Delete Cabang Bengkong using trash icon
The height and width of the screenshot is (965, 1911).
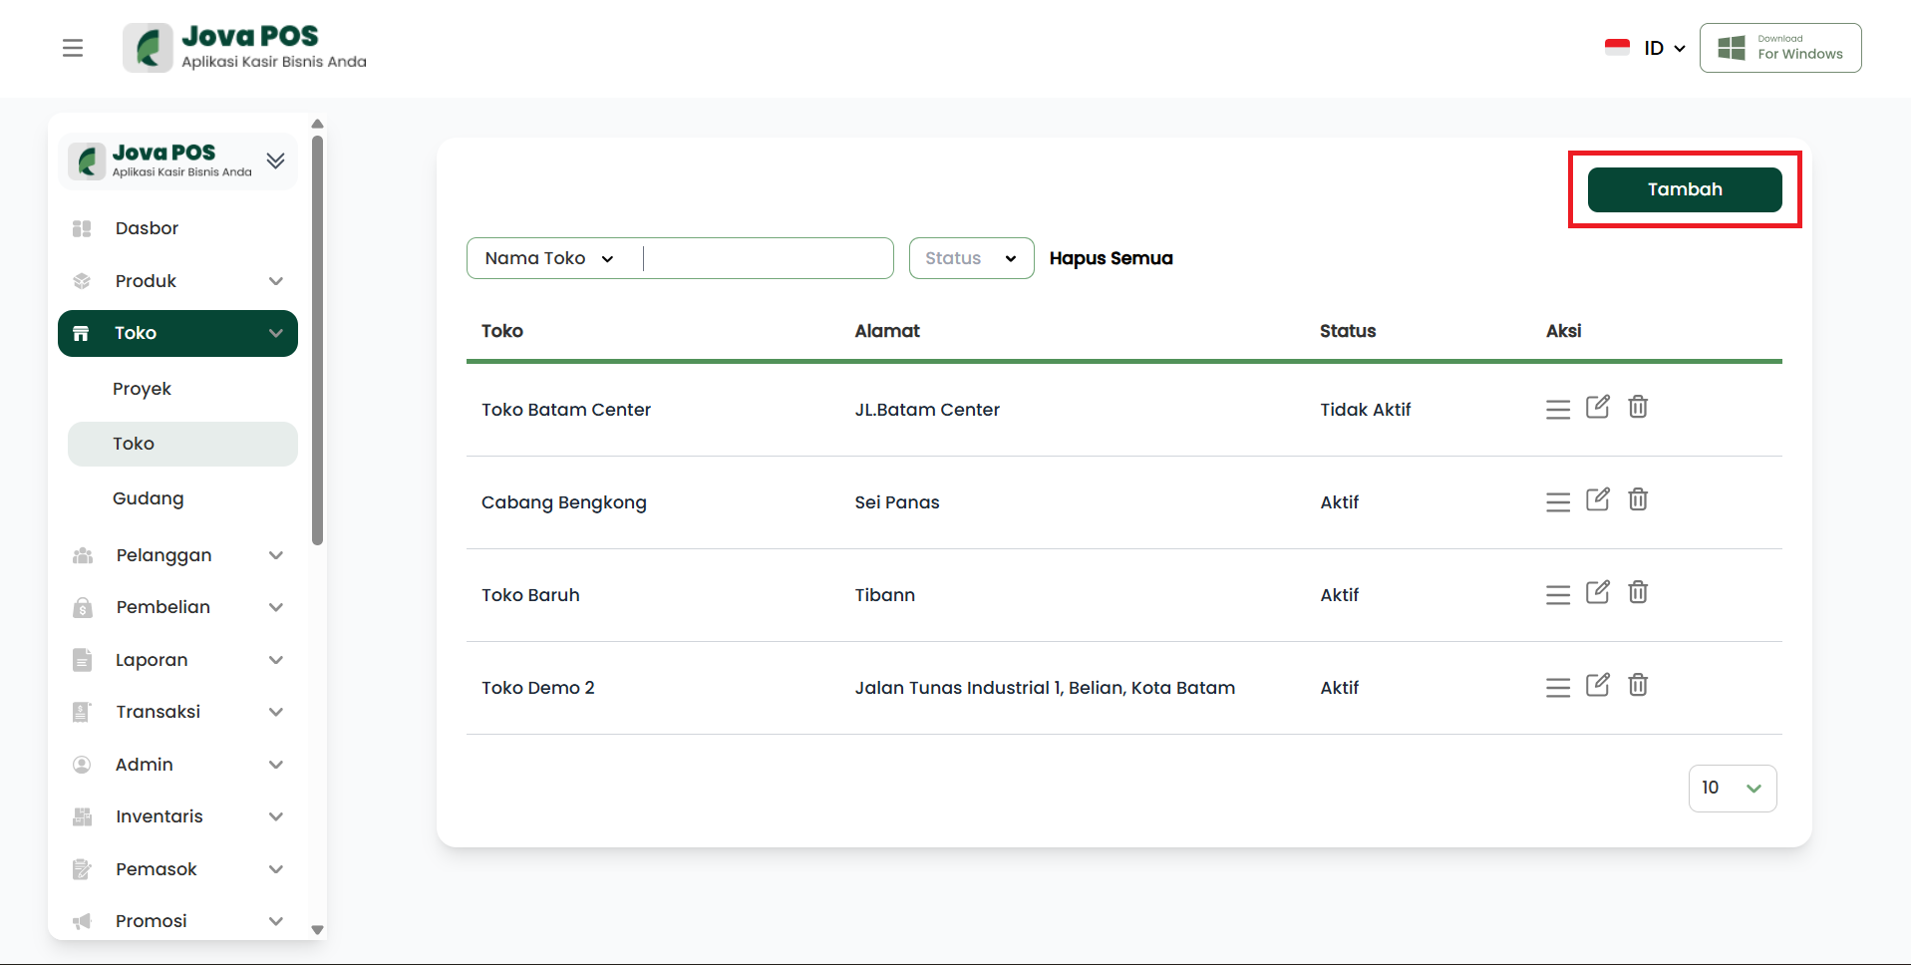[1638, 499]
